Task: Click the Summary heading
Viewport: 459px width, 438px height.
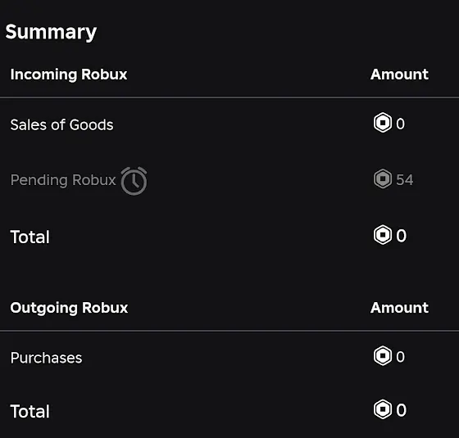Action: pyautogui.click(x=51, y=32)
